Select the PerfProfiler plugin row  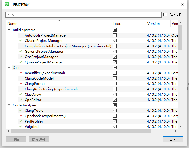click(x=98, y=121)
